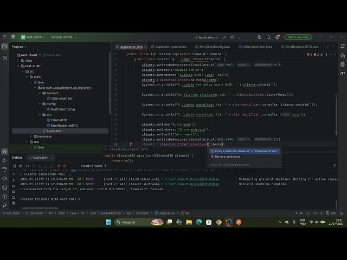Choose Rename reference quick fix

click(228, 157)
